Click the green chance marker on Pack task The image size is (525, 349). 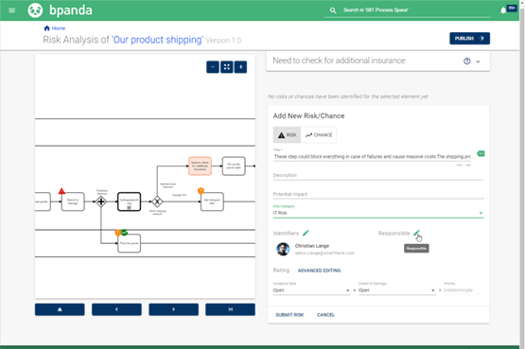(x=124, y=233)
